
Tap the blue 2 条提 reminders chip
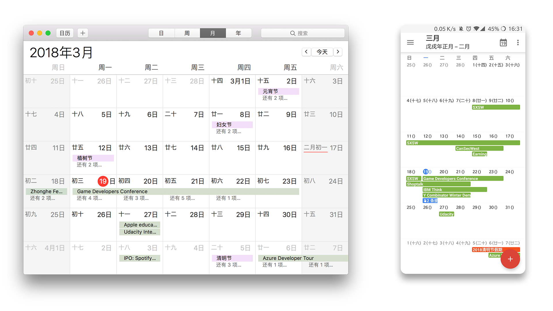click(x=430, y=201)
